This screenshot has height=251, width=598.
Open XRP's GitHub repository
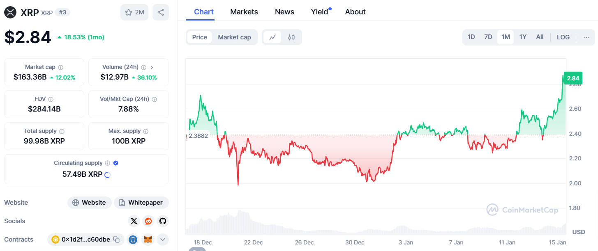tap(163, 221)
